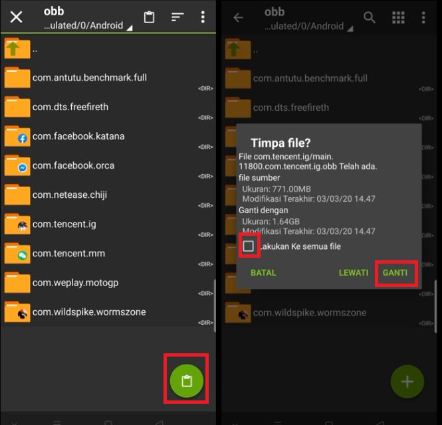Image resolution: width=442 pixels, height=425 pixels.
Task: Open com.wildspike.wormszone folder icon in left list
Action: 17,312
